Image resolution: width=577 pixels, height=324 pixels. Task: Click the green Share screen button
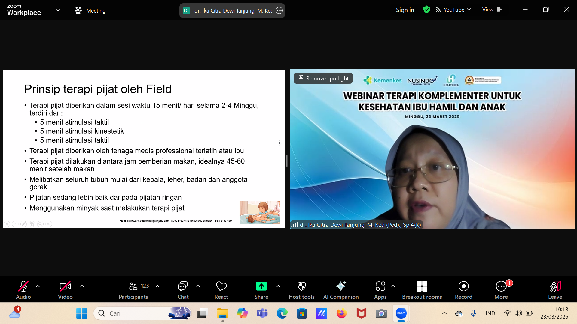pos(261,287)
